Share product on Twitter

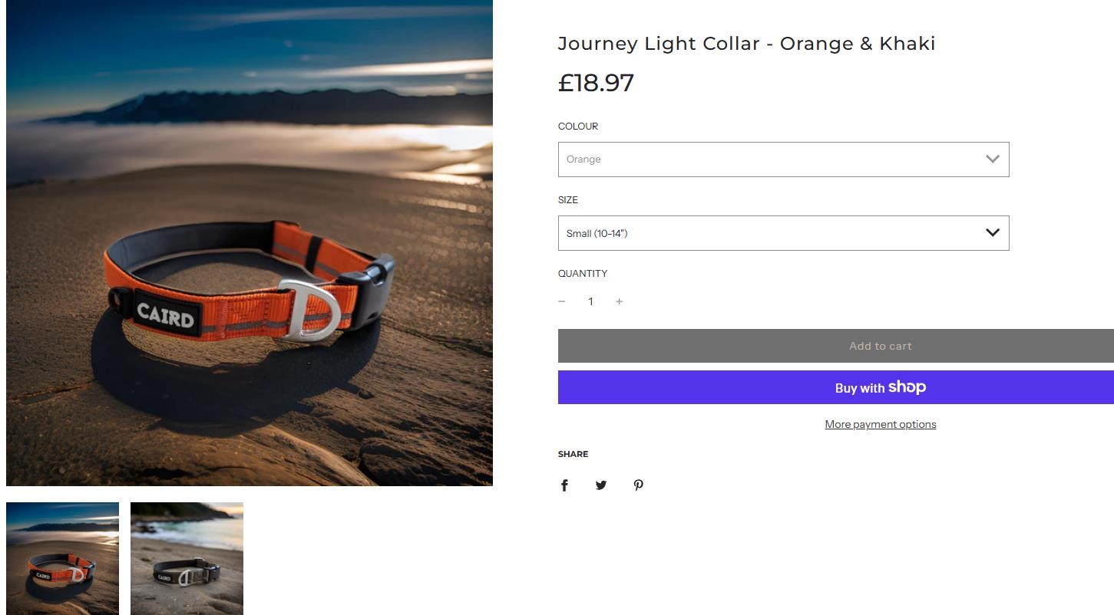pyautogui.click(x=601, y=485)
